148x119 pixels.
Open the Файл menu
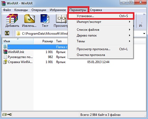(7, 10)
